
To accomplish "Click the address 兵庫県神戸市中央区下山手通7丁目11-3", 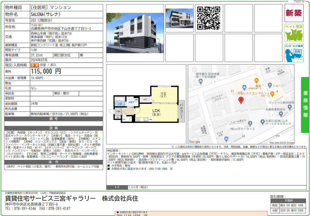I will point(61,29).
